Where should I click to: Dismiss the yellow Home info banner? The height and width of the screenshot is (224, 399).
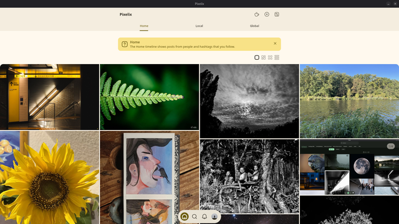coord(275,44)
